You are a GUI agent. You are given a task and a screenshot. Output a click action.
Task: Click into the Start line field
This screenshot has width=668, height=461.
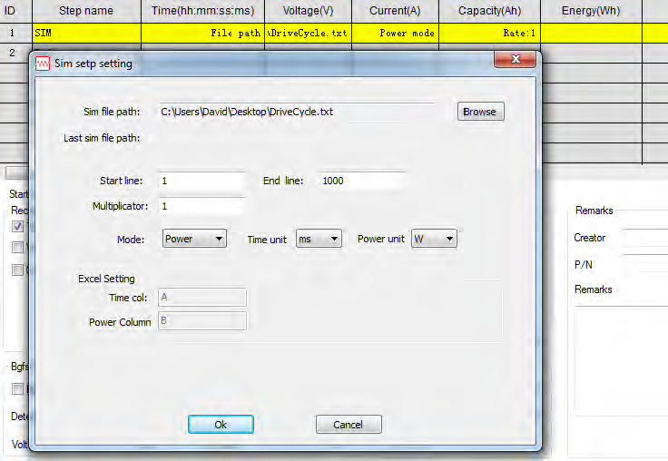(201, 181)
